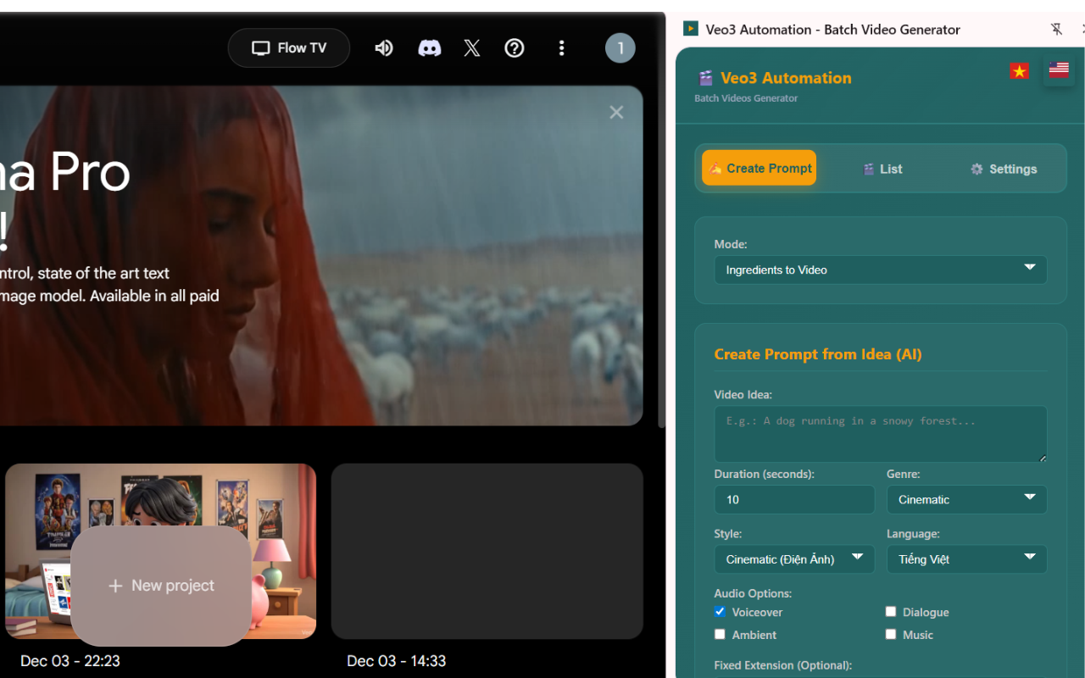Switch language to US English flag
This screenshot has width=1085, height=678.
(x=1059, y=69)
